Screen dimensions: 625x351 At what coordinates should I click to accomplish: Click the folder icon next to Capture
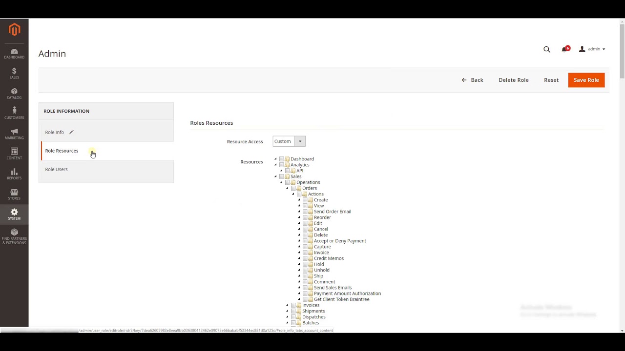[x=311, y=247]
